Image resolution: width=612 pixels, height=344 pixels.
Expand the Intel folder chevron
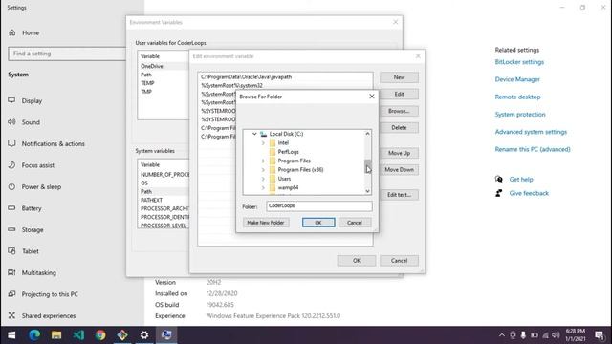coord(263,143)
